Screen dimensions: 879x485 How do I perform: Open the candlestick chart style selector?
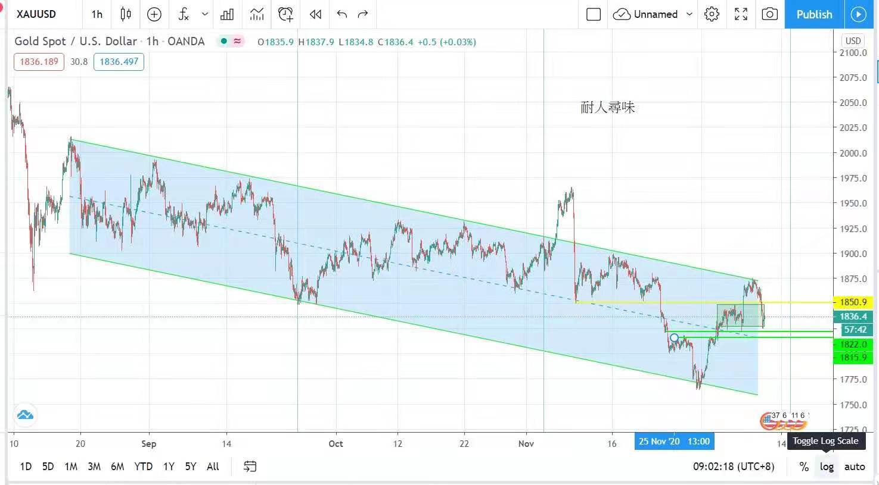point(126,14)
